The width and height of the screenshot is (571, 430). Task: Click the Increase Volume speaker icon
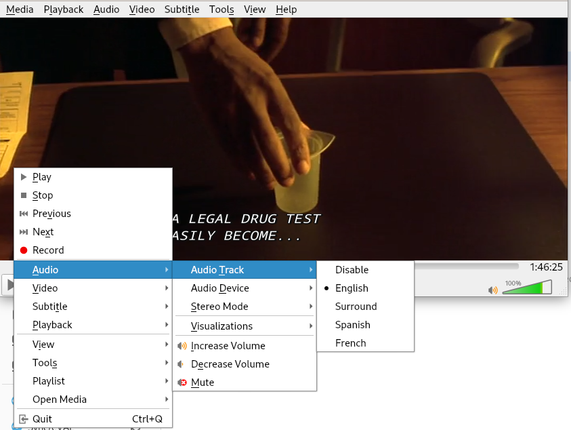[x=182, y=346]
